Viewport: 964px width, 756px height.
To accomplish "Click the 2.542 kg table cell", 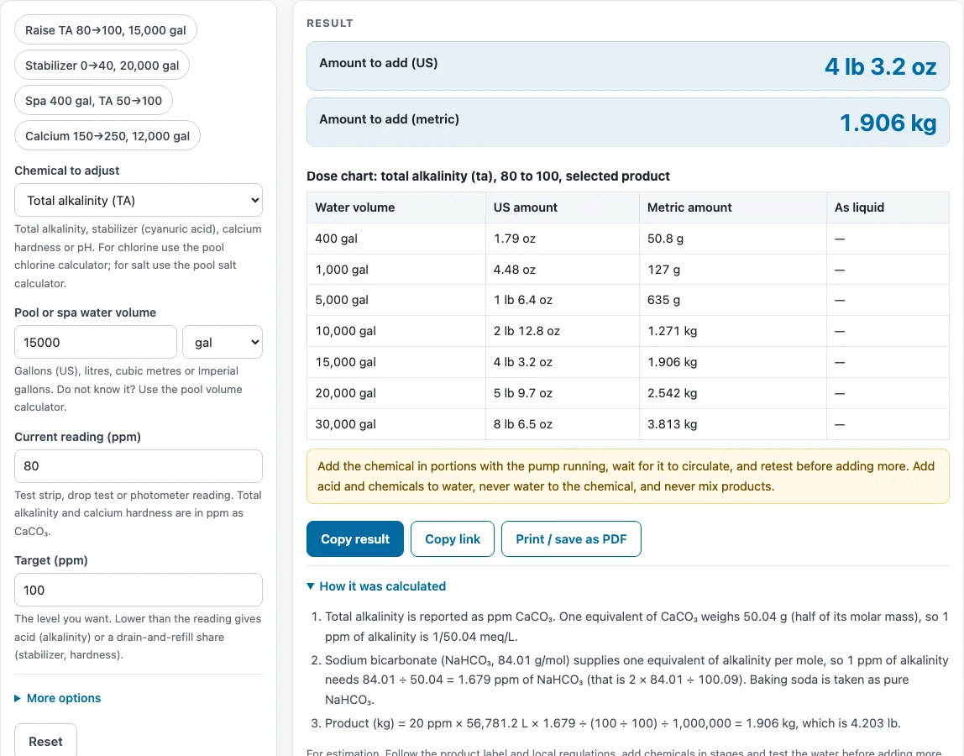I will [733, 393].
